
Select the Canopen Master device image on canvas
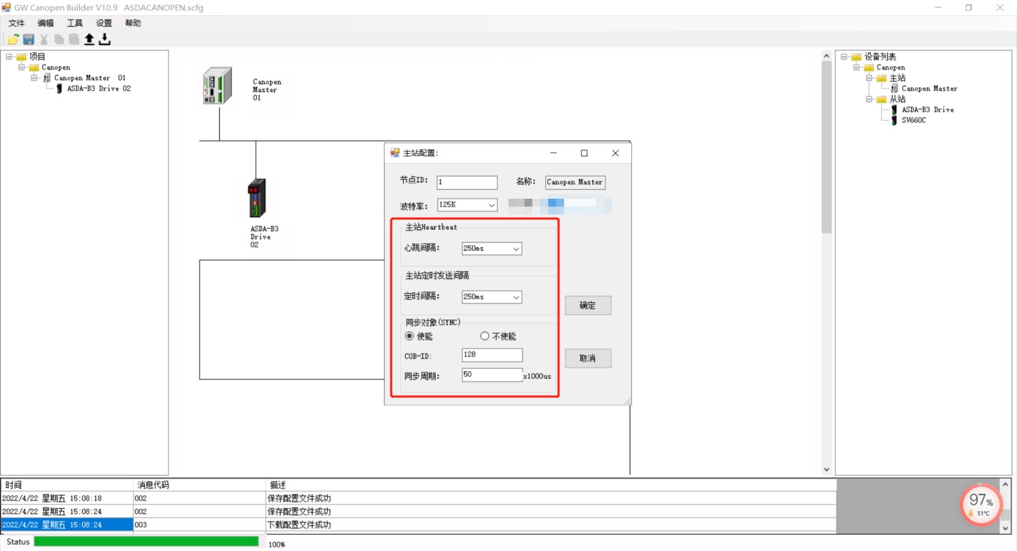(217, 86)
